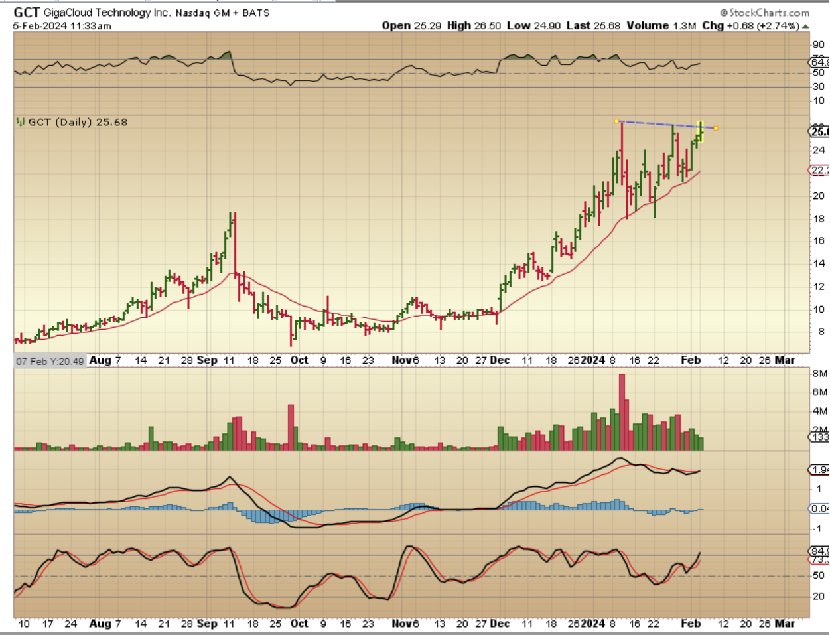Click the 17 date label on bottom axis
Viewport: 830px width, 635px height.
point(47,624)
